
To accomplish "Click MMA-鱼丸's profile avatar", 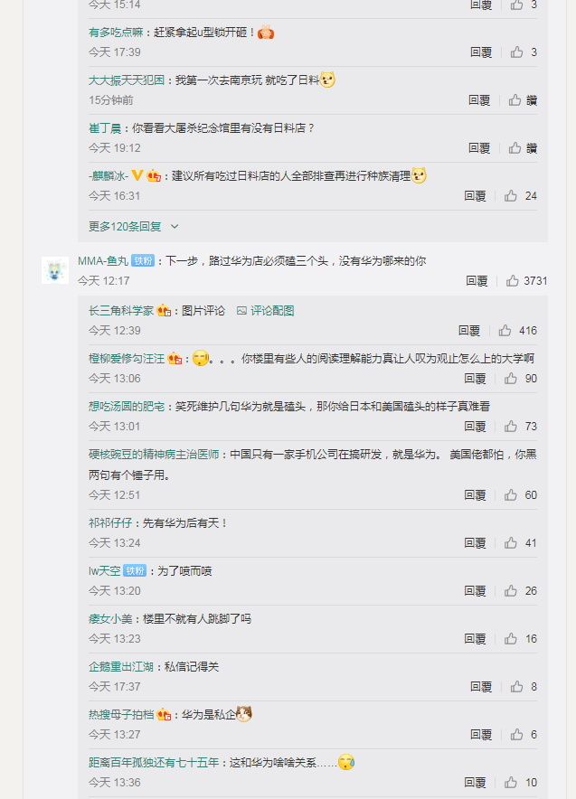I will coord(55,270).
